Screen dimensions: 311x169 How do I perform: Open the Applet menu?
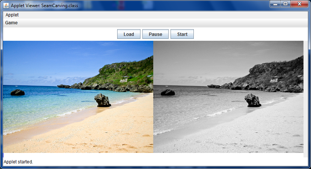coord(12,15)
